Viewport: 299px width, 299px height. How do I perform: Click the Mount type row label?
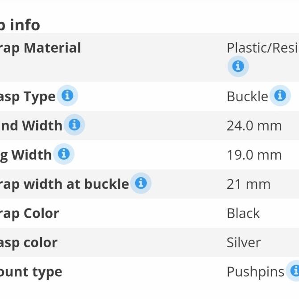pos(31,272)
